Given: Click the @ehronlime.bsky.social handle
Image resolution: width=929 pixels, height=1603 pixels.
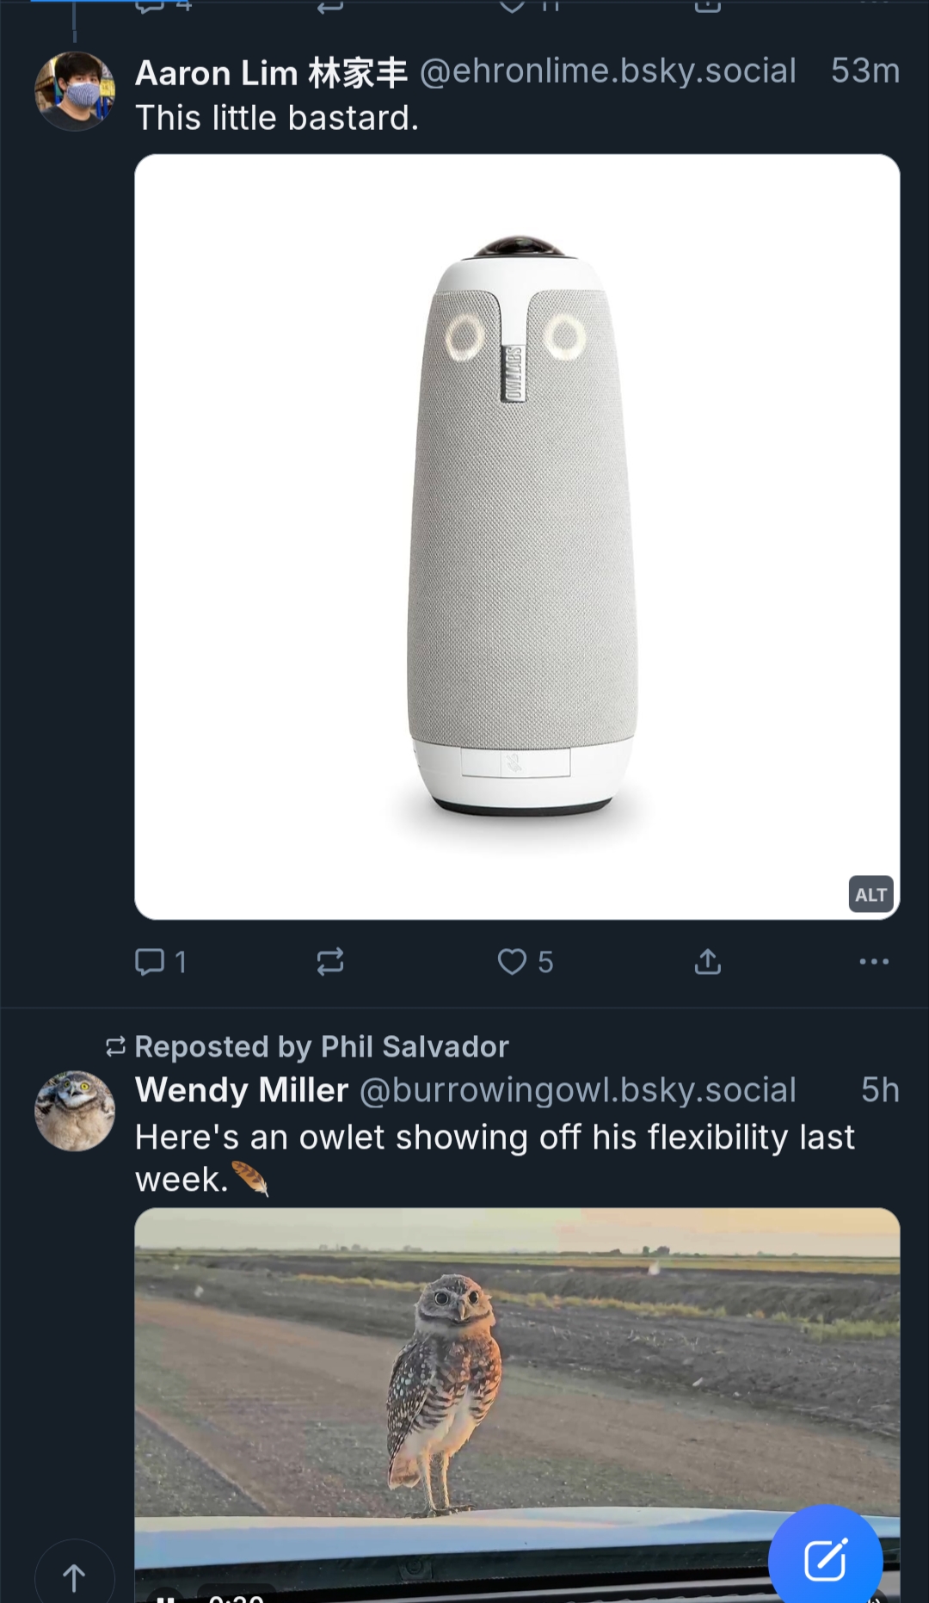Looking at the screenshot, I should (607, 71).
